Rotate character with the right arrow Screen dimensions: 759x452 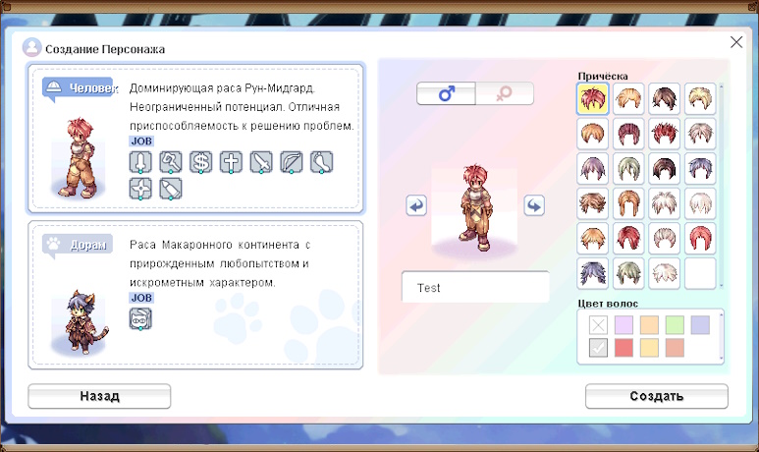534,205
